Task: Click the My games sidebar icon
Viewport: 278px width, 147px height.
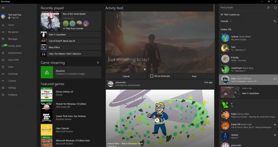Action: coord(3,32)
